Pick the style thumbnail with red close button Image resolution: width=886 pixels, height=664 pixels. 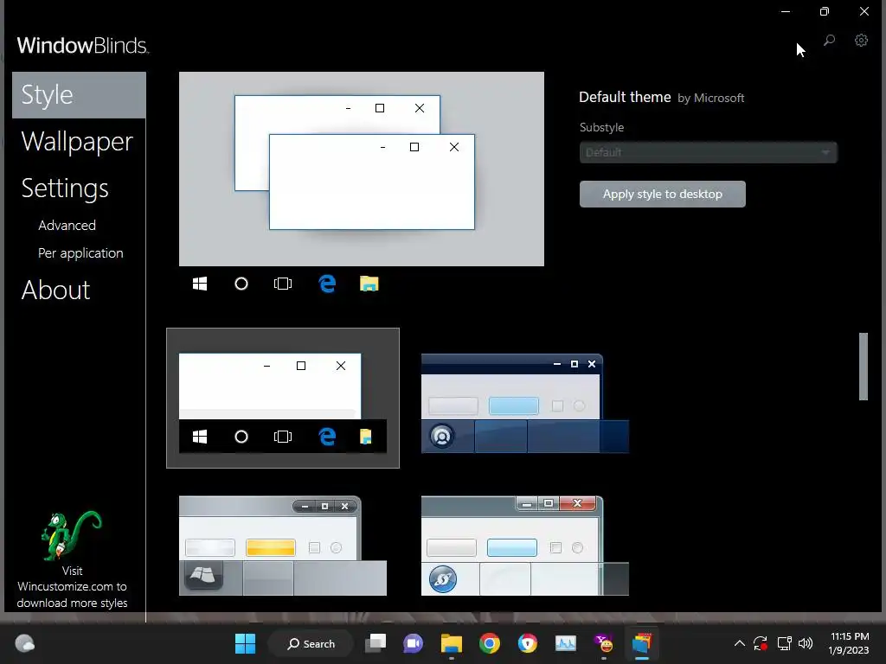coord(525,546)
